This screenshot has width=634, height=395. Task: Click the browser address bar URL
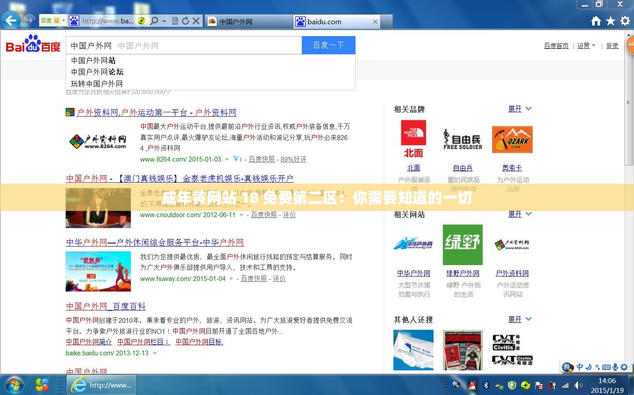(x=108, y=21)
